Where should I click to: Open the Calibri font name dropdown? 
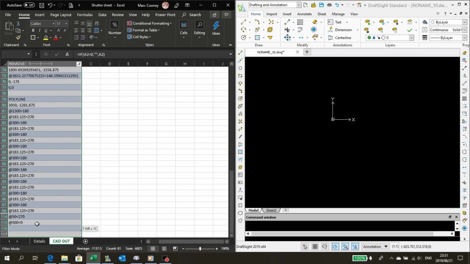pyautogui.click(x=53, y=23)
